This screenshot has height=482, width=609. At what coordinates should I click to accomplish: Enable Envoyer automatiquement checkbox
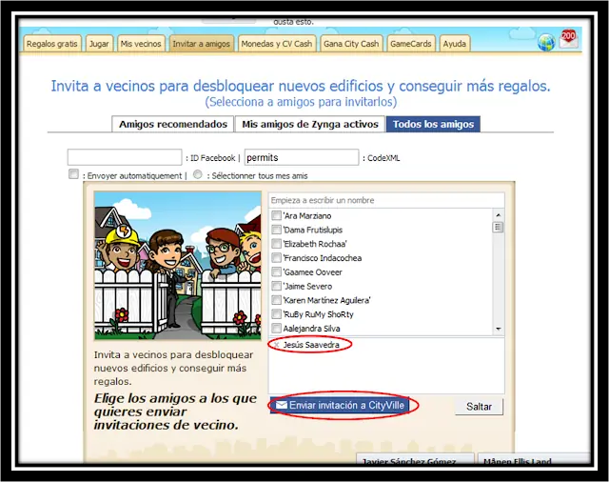click(x=73, y=173)
